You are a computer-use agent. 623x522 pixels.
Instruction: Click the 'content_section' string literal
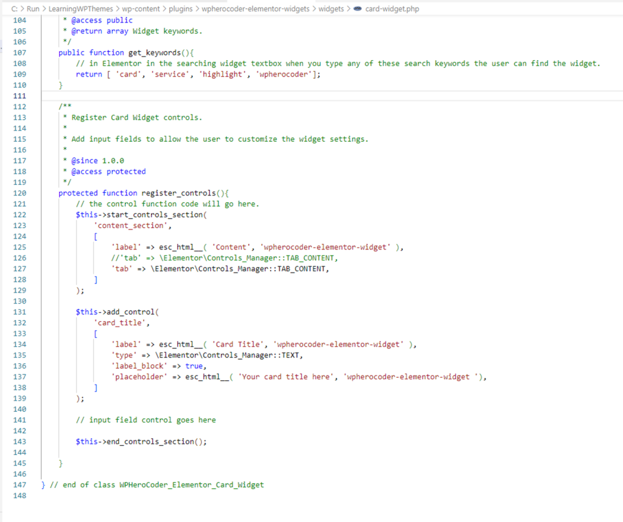click(130, 226)
